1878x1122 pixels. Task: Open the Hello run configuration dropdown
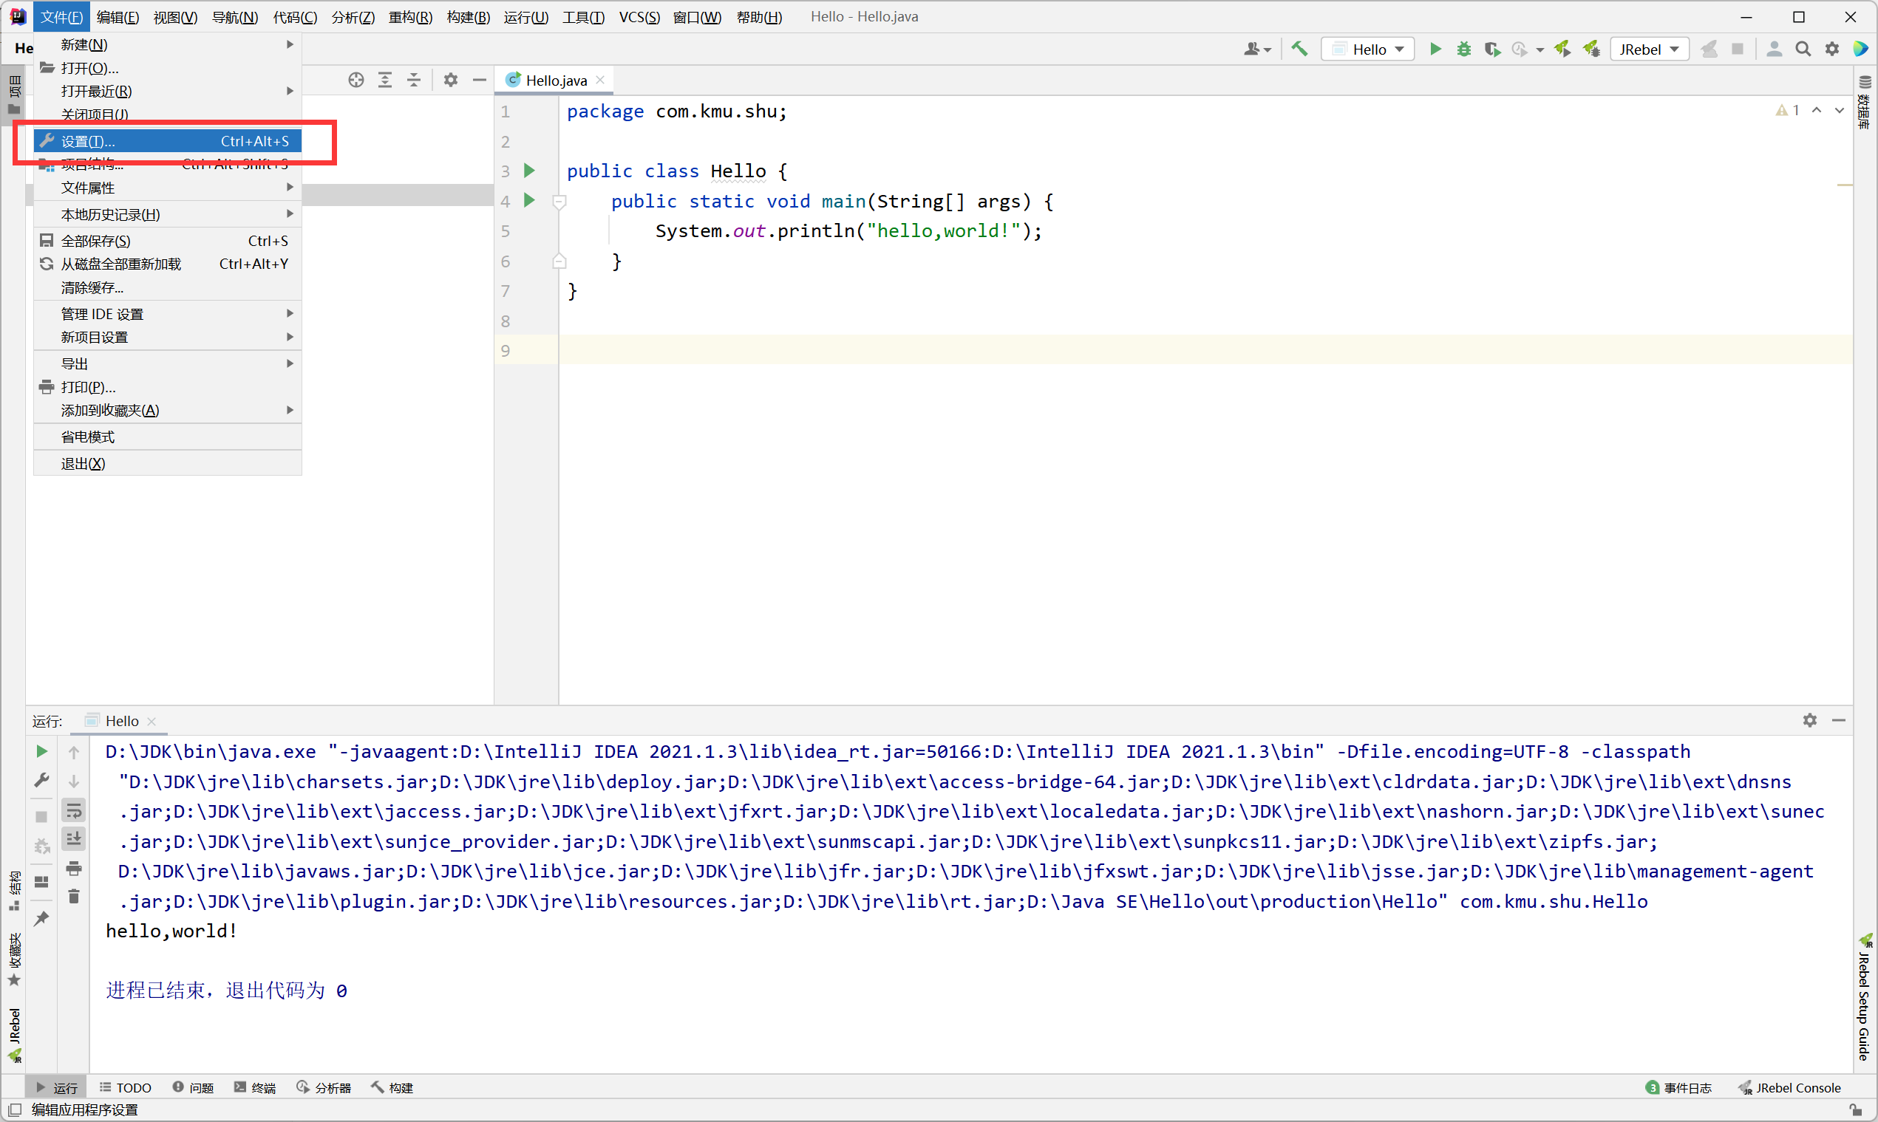(x=1367, y=49)
